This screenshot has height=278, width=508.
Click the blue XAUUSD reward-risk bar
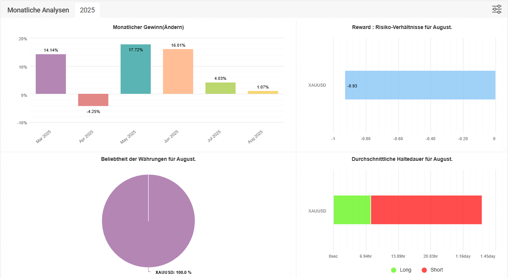[x=420, y=85]
